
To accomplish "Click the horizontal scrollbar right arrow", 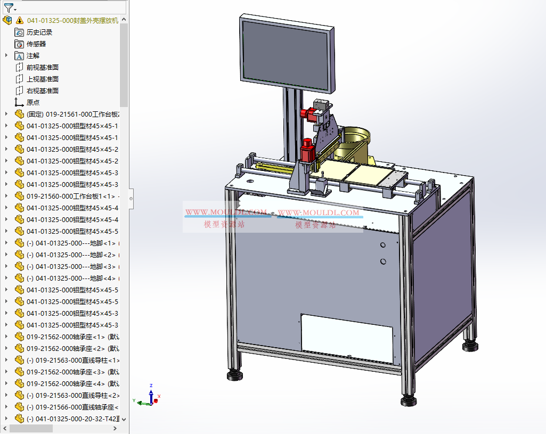I will click(114, 428).
